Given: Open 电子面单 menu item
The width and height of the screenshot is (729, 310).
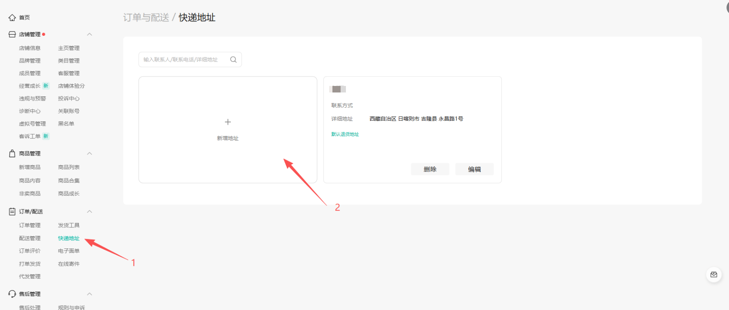Looking at the screenshot, I should [x=69, y=251].
